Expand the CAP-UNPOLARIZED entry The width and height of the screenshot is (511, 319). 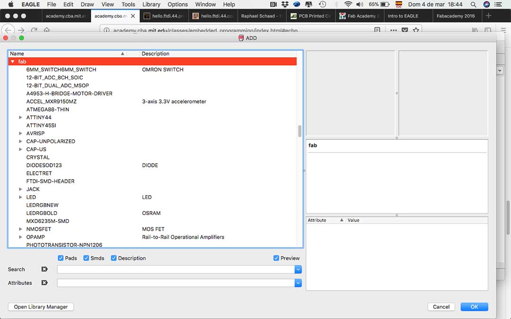[20, 141]
